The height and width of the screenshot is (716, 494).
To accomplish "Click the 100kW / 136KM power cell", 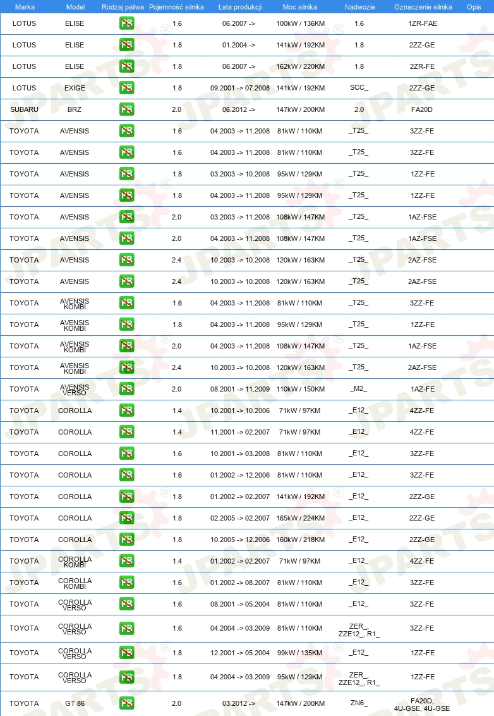I will click(301, 24).
